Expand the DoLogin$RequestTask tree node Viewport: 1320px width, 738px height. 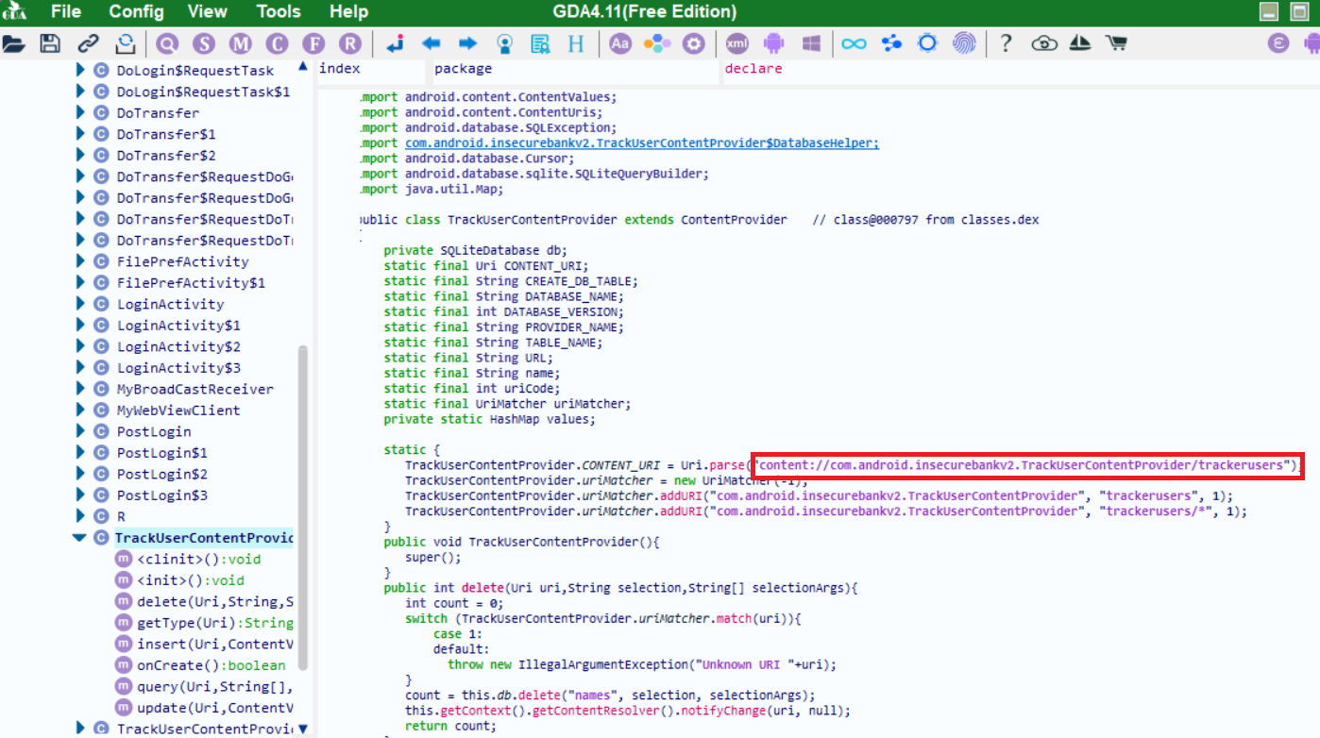tap(80, 70)
